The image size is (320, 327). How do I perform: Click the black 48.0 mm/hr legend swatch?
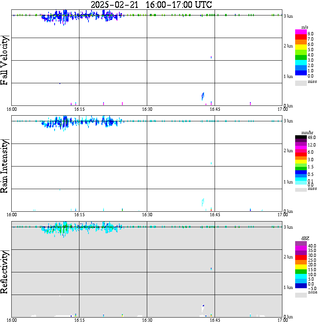coord(301,137)
